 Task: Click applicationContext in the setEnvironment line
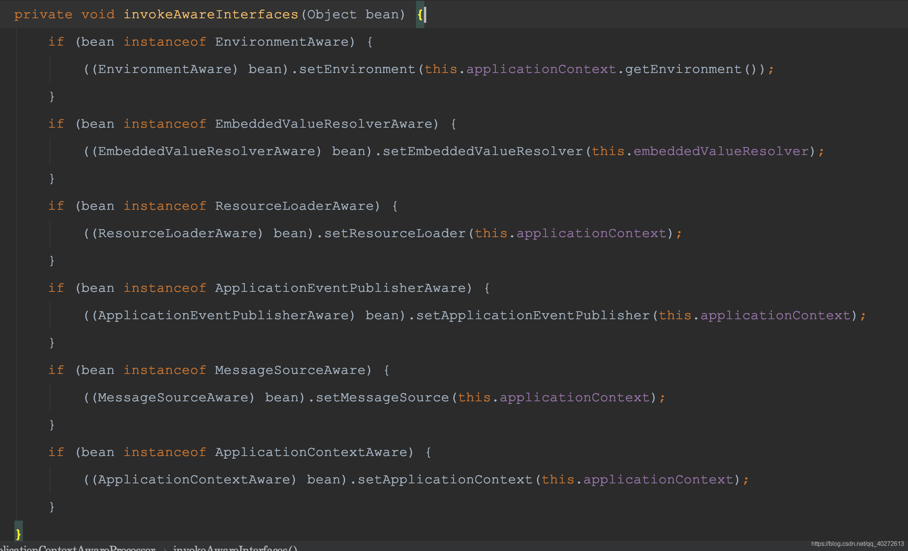(541, 69)
